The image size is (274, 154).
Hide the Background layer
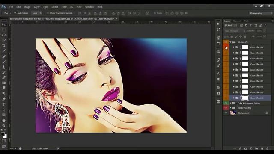click(x=226, y=113)
